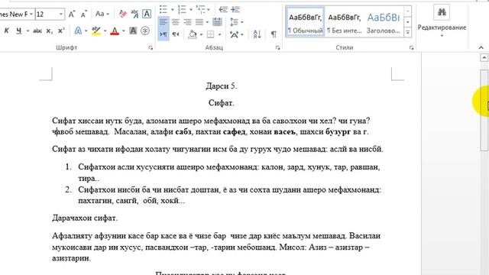
Task: Apply multilevel list
Action: click(200, 9)
